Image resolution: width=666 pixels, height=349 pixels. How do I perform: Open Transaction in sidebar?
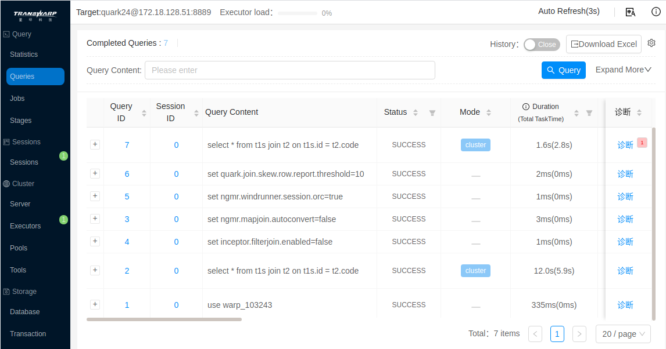click(28, 334)
